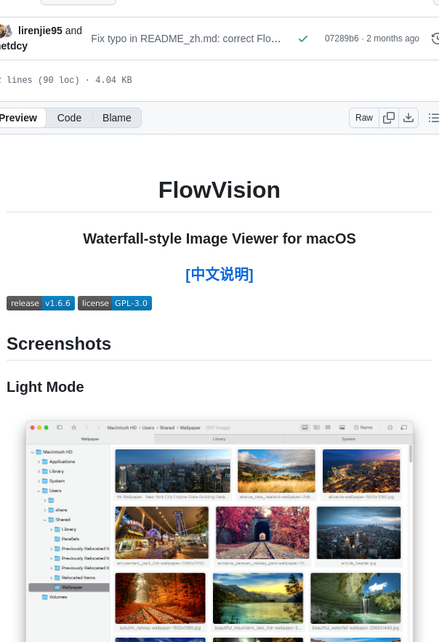The height and width of the screenshot is (642, 439).
Task: Click the FlowVision title heading
Action: coord(219,190)
